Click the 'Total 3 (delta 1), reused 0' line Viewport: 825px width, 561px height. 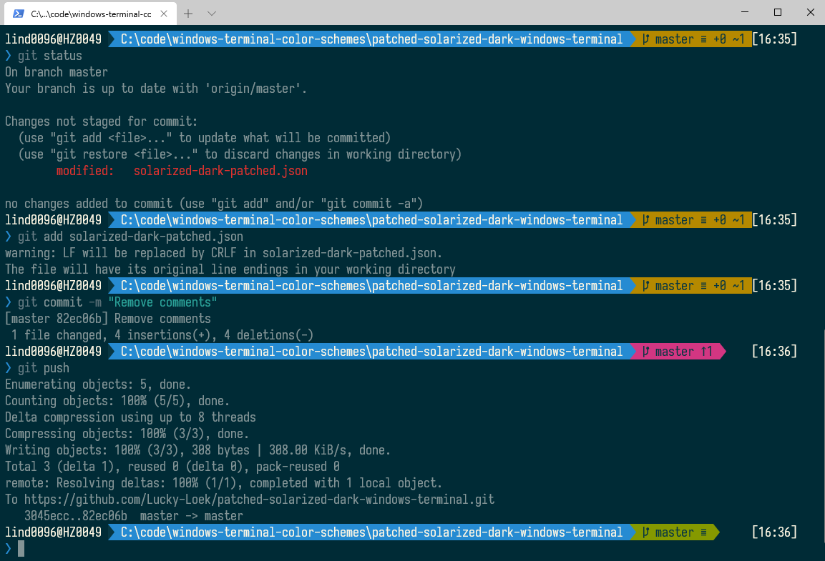tap(172, 467)
